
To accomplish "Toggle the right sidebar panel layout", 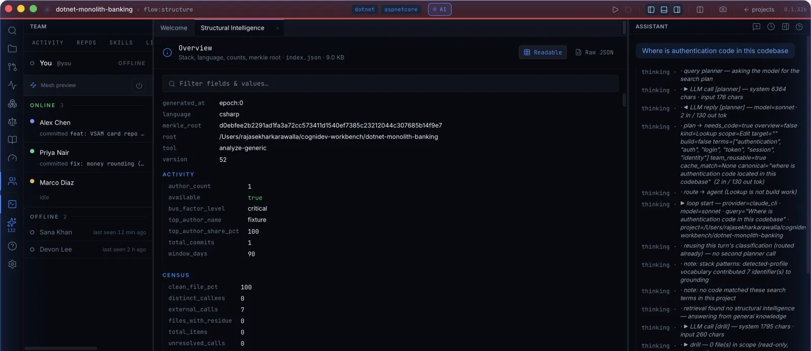I will (677, 9).
